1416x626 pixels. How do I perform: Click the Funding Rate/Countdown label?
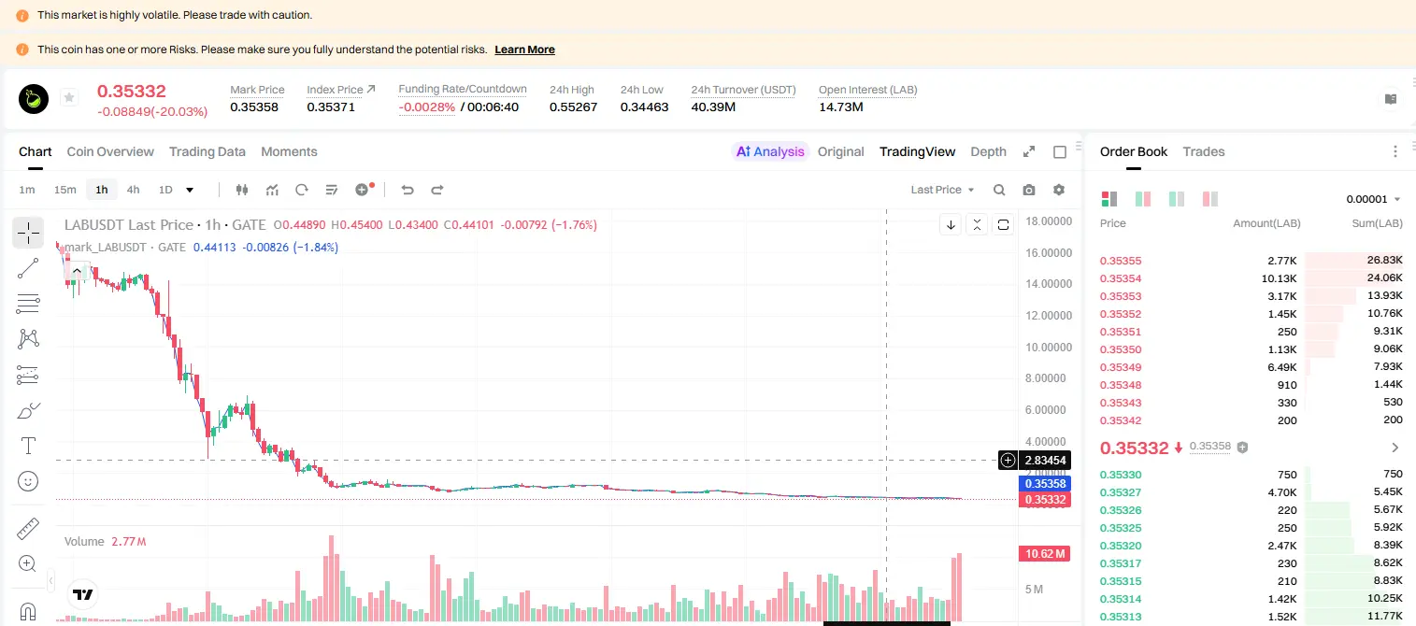click(463, 89)
